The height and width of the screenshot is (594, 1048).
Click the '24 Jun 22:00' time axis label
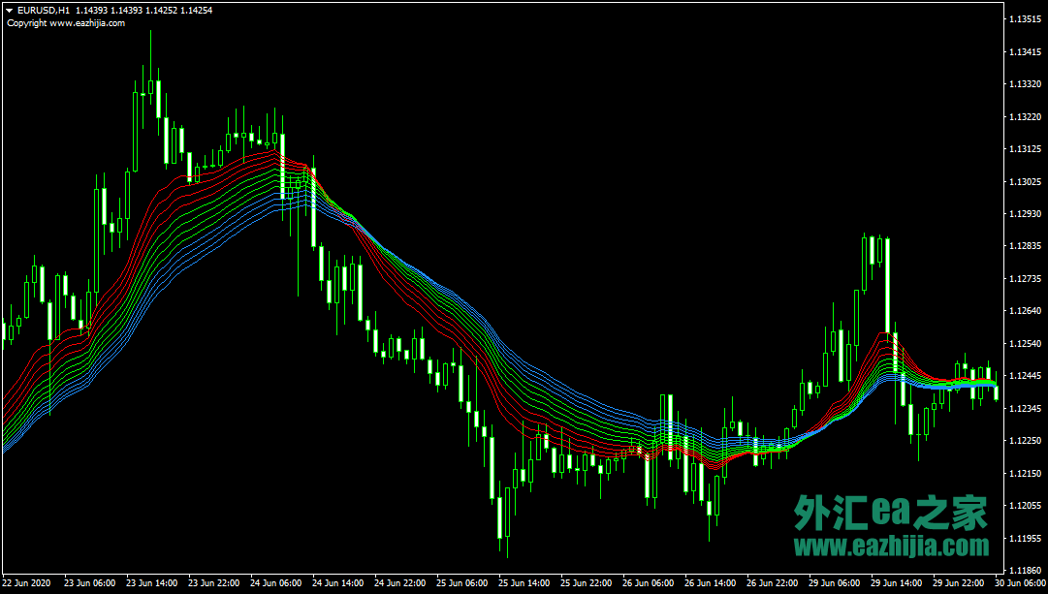coord(400,583)
